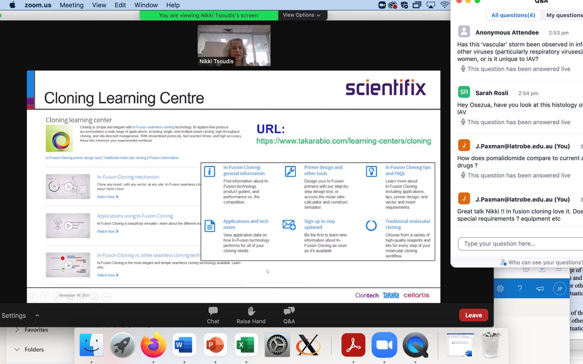Image resolution: width=583 pixels, height=364 pixels.
Task: Open Adobe Acrobat from the Dock
Action: (x=353, y=346)
